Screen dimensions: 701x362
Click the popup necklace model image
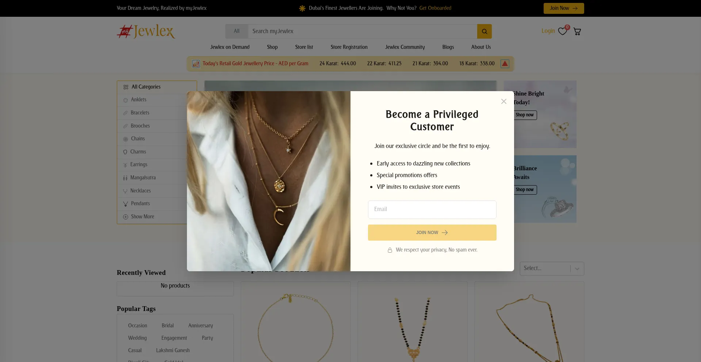(x=269, y=181)
